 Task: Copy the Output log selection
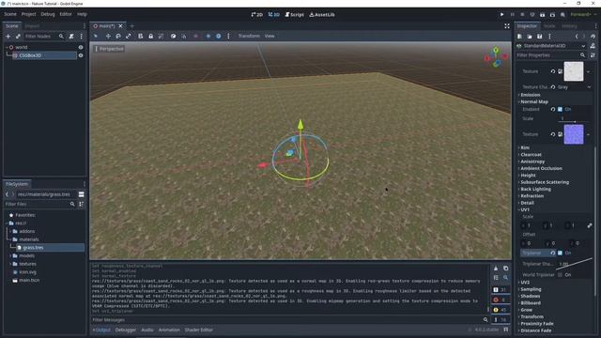click(x=505, y=269)
